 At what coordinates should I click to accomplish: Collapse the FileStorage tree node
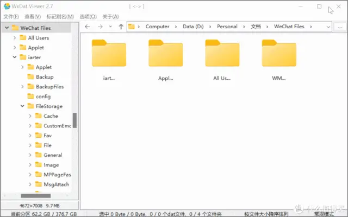[x=22, y=106]
